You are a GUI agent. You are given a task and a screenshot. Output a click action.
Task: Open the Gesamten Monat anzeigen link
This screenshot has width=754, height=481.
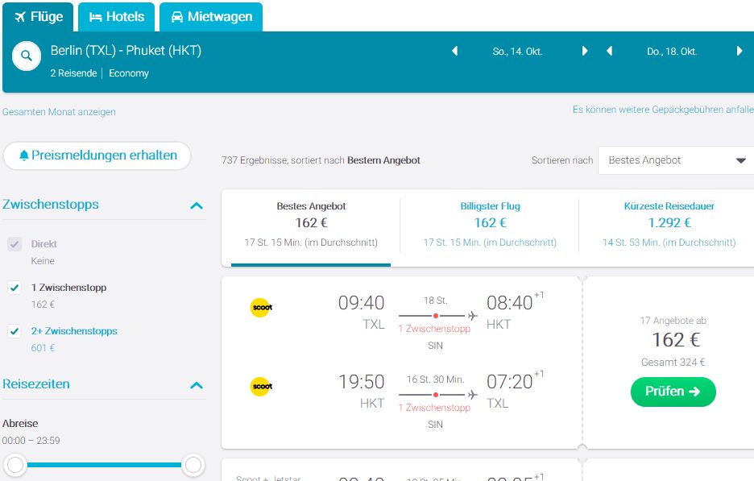pyautogui.click(x=59, y=112)
